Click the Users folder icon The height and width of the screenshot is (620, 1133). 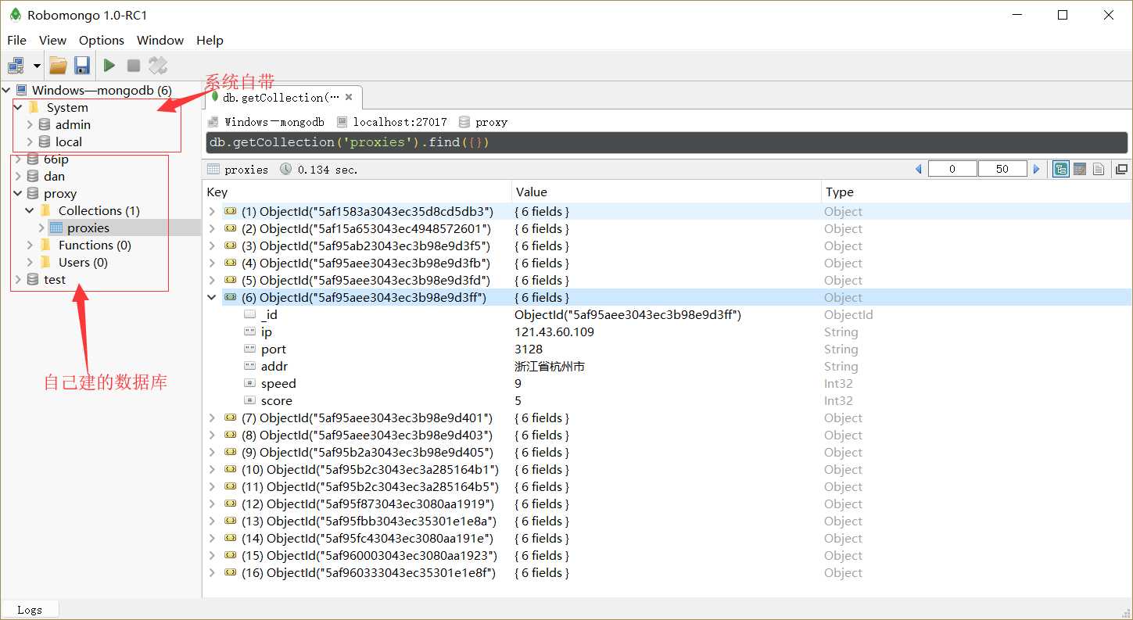point(45,263)
